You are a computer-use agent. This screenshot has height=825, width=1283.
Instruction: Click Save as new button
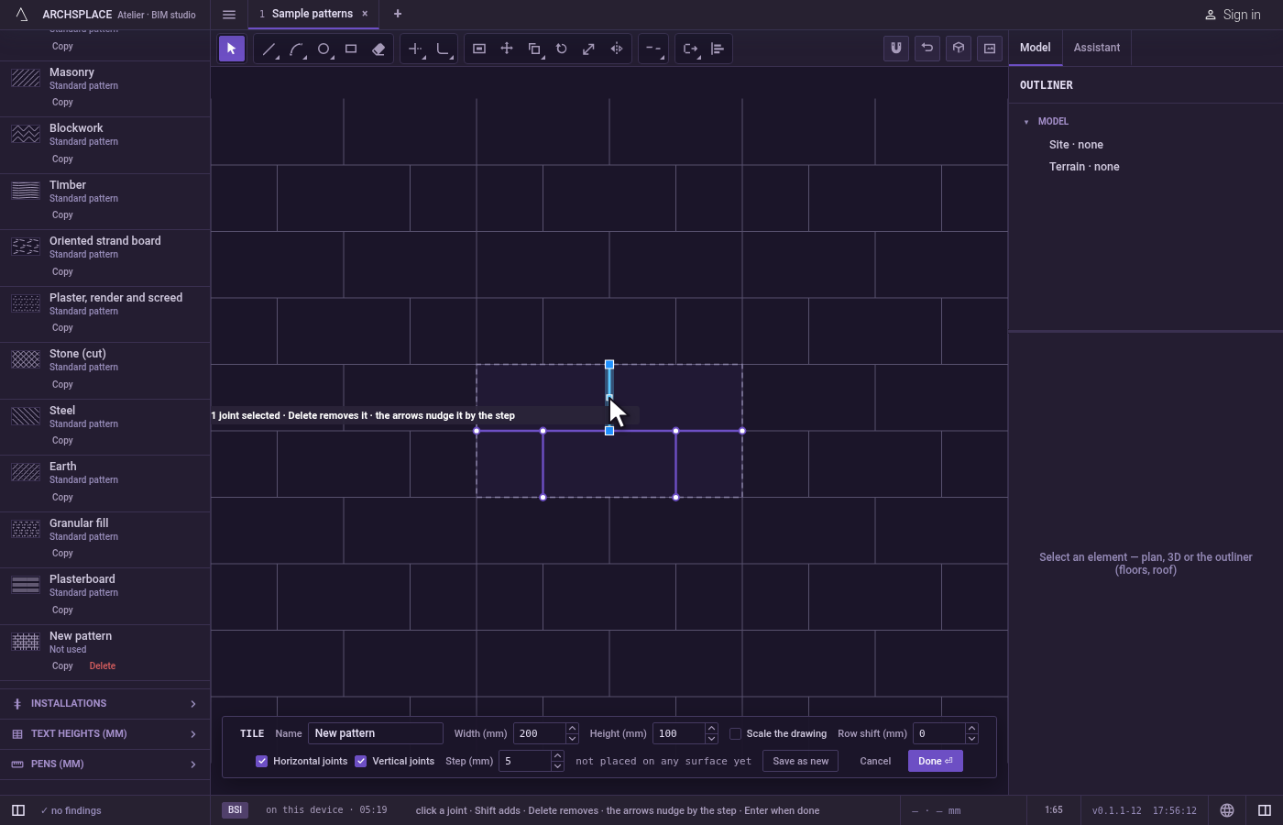(x=801, y=761)
